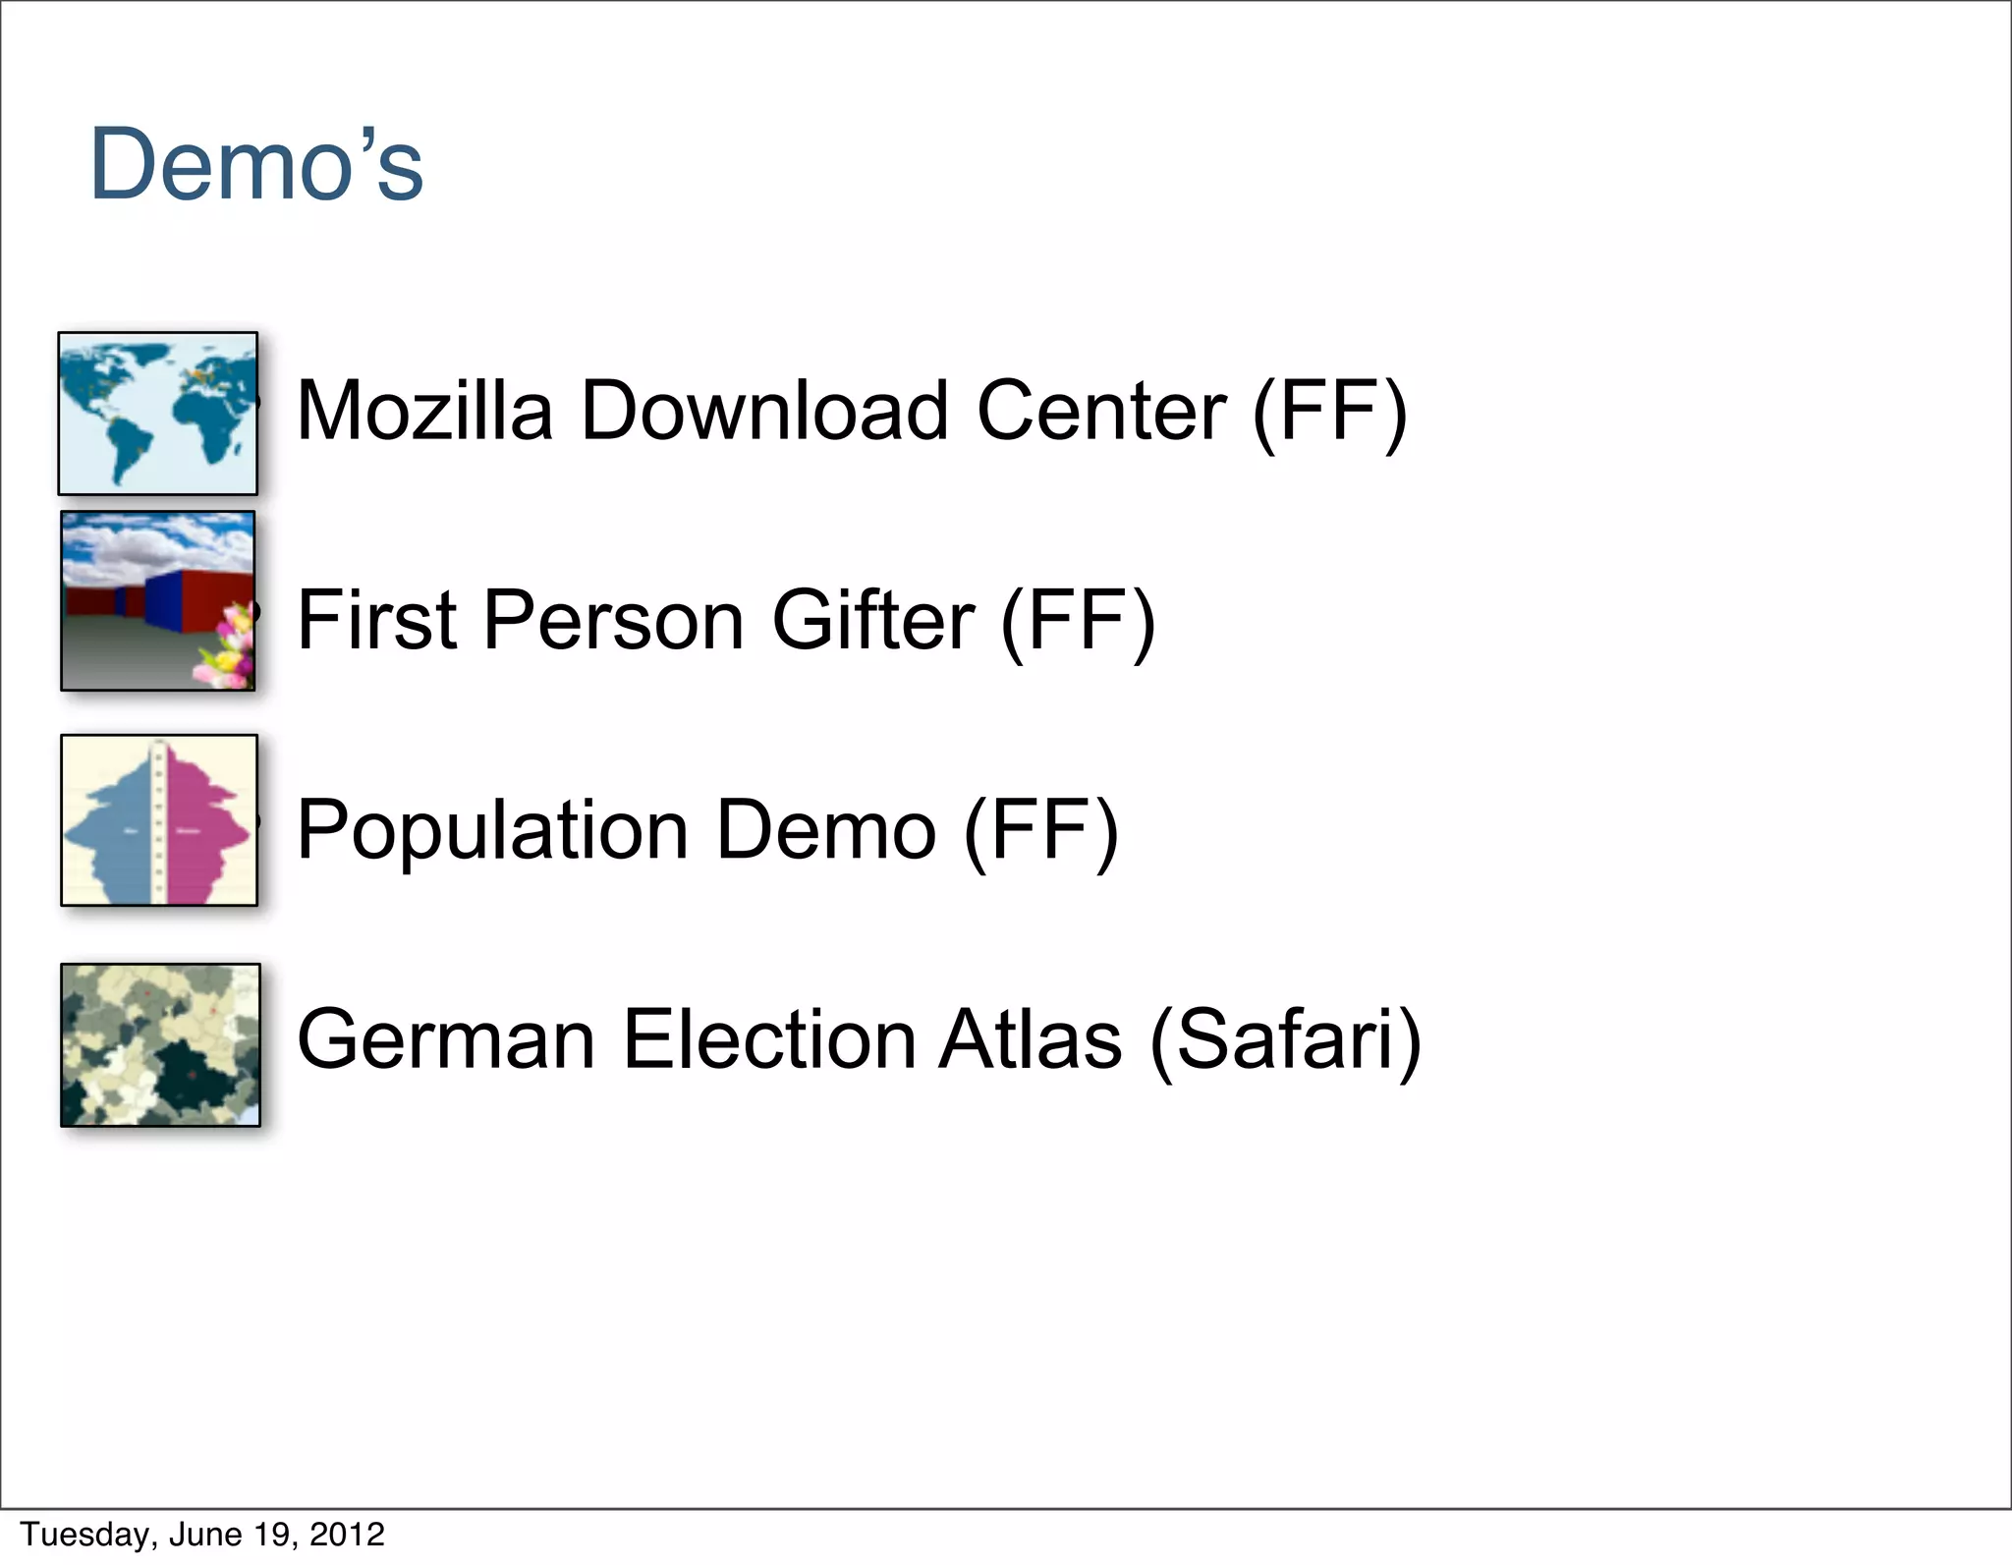Click the First Person Gifter (FF) text
The height and width of the screenshot is (1565, 2012).
click(725, 620)
